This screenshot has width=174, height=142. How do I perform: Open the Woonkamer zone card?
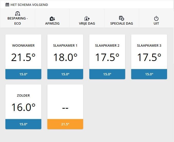click(23, 54)
